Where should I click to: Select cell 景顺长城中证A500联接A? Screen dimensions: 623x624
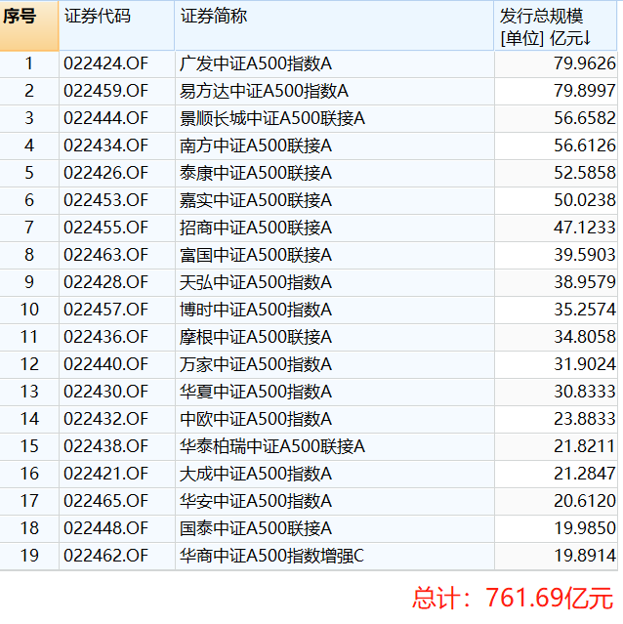pyautogui.click(x=334, y=118)
